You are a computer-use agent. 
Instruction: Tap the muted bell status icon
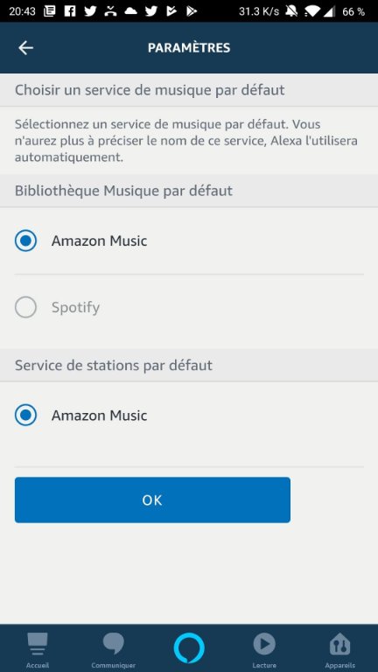click(x=291, y=11)
